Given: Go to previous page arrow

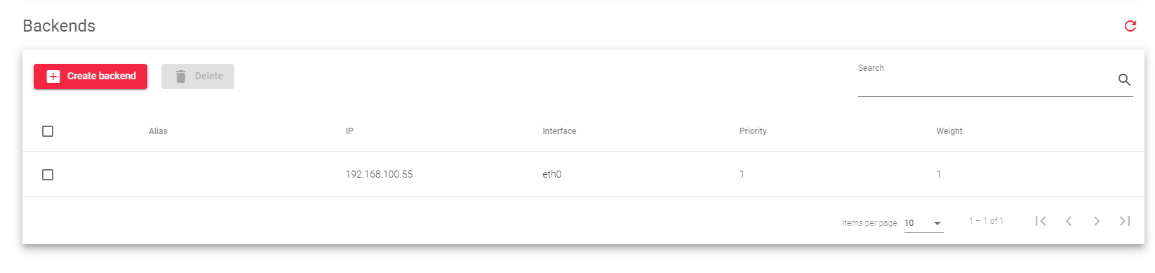Looking at the screenshot, I should (x=1069, y=221).
